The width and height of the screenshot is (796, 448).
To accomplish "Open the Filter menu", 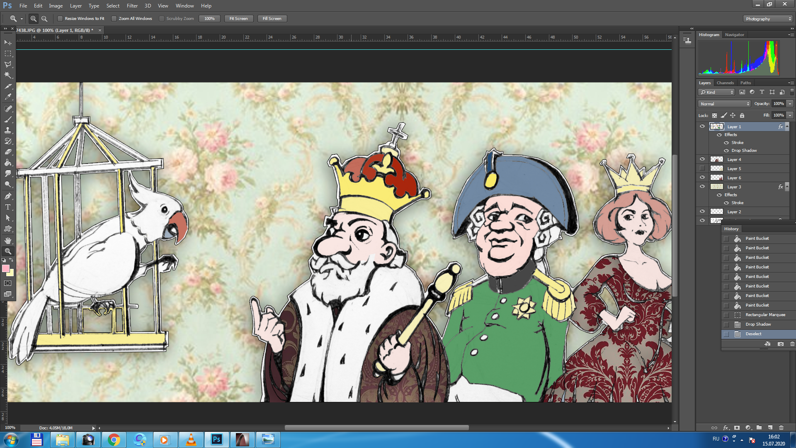I will tap(132, 6).
